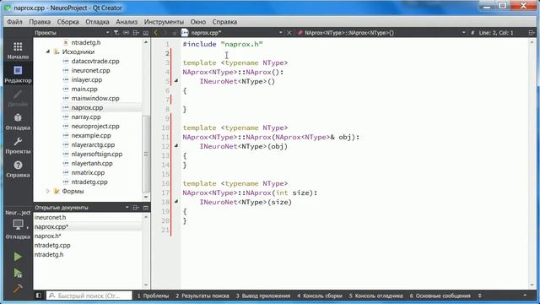Image resolution: width=540 pixels, height=304 pixels.
Task: Show the 1 Проблемы output pane
Action: pos(153,296)
